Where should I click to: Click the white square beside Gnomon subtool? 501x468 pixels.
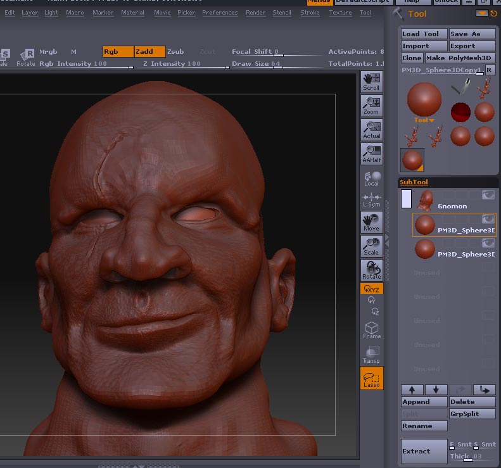point(406,199)
